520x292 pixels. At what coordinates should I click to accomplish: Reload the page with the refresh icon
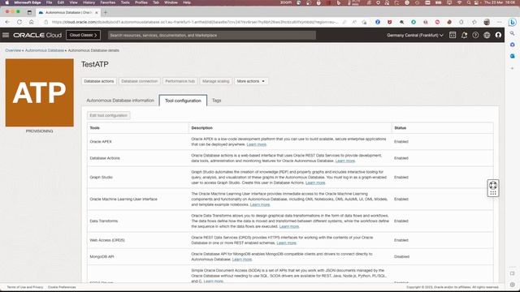coord(19,22)
